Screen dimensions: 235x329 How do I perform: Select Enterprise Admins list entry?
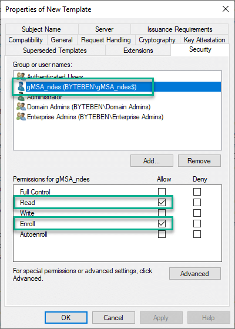click(x=95, y=117)
